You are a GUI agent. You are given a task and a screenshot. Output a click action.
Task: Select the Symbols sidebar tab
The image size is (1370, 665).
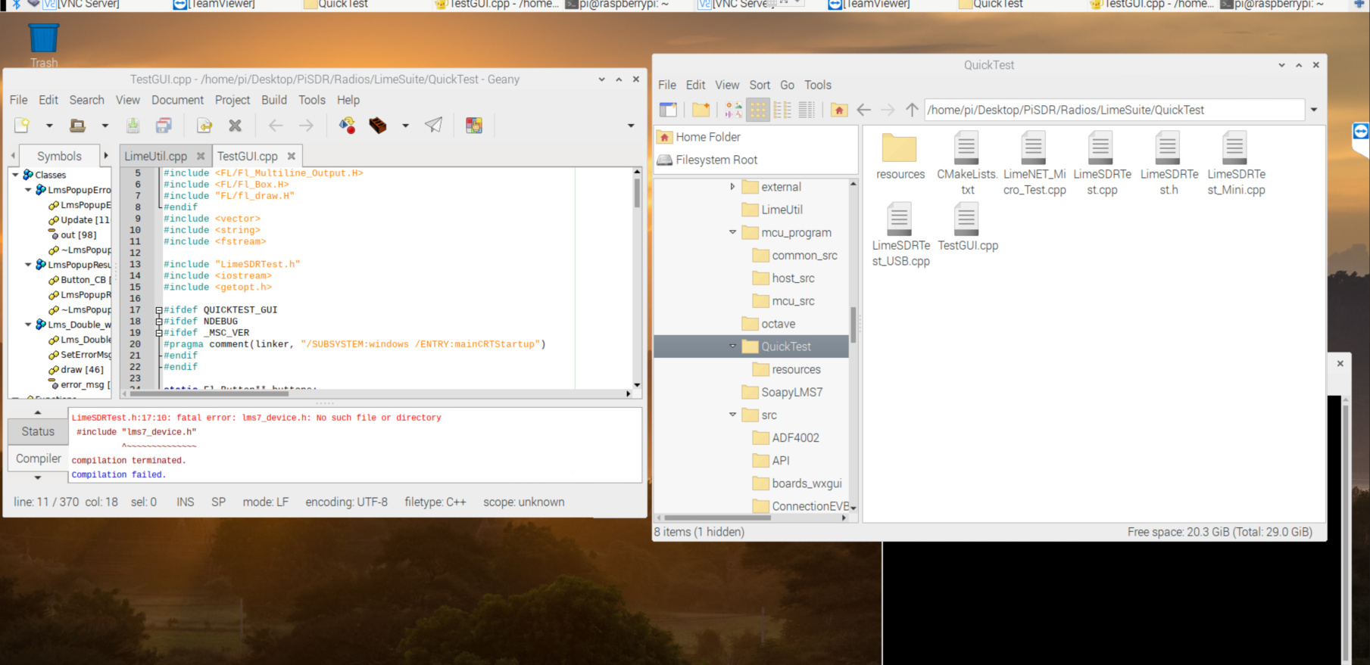click(x=59, y=156)
